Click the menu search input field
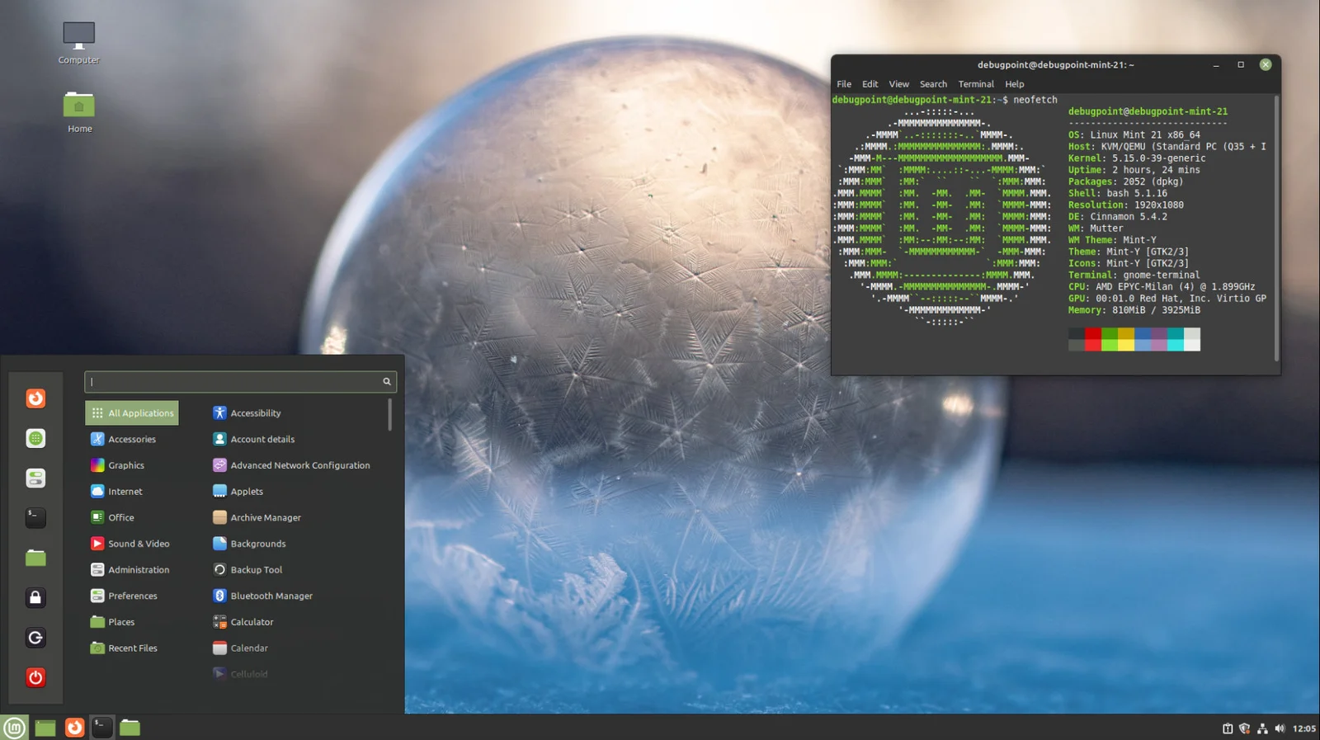1320x740 pixels. (240, 381)
